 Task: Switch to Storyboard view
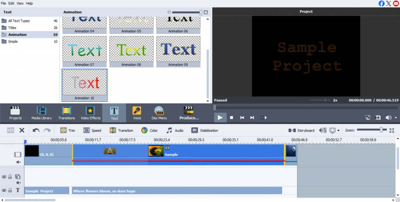click(x=301, y=130)
